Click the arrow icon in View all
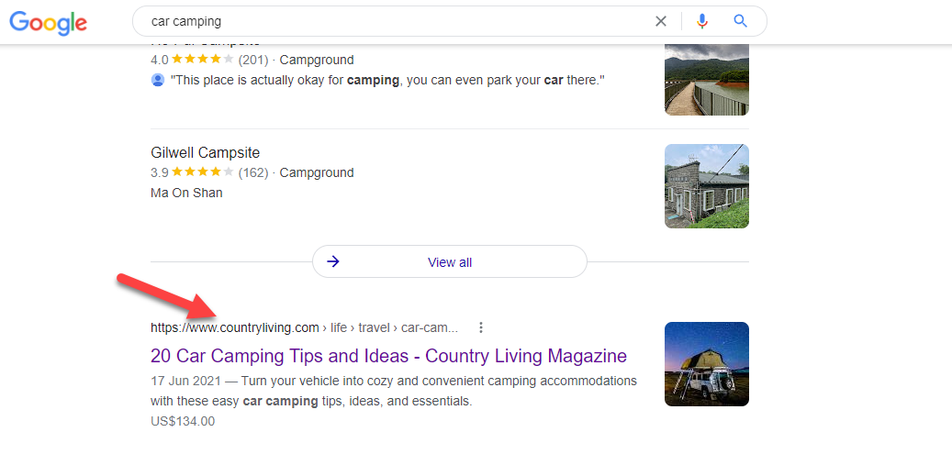 pos(332,261)
